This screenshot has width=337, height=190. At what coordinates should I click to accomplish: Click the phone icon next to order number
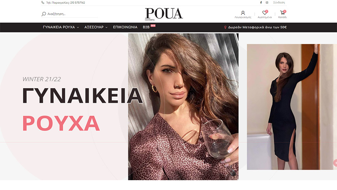point(43,3)
